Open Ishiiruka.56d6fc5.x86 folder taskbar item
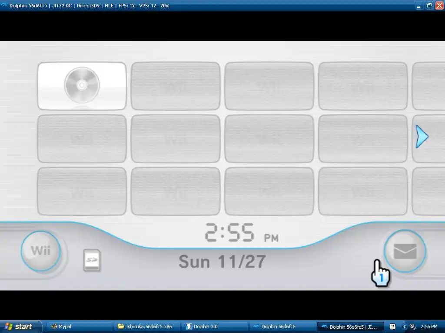The image size is (445, 333). click(x=147, y=326)
